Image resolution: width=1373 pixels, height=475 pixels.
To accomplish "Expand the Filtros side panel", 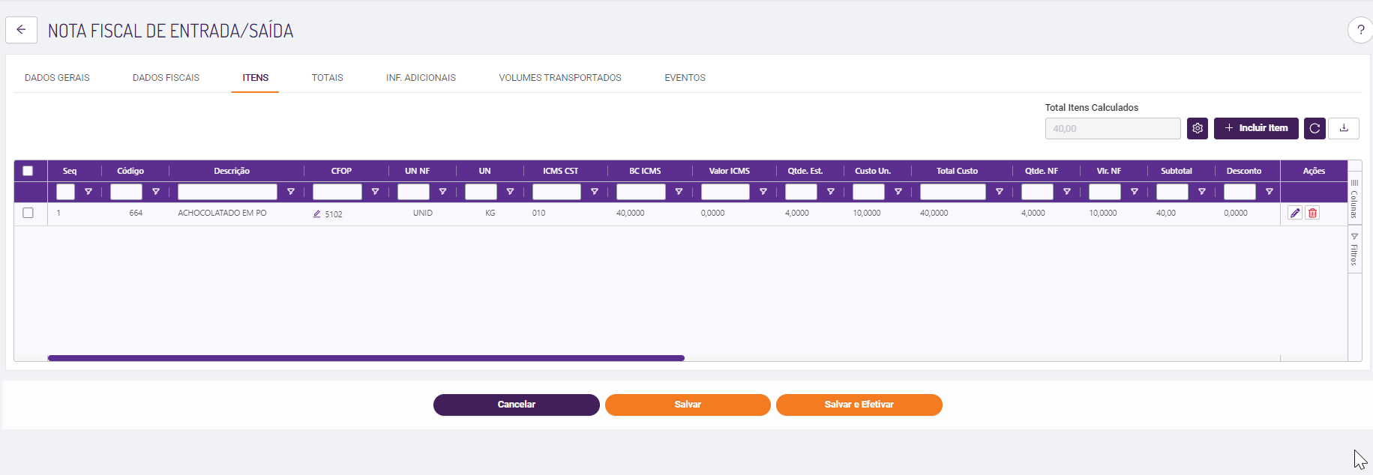I will [x=1354, y=249].
